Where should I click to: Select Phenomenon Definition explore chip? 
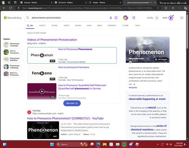click(x=12, y=59)
